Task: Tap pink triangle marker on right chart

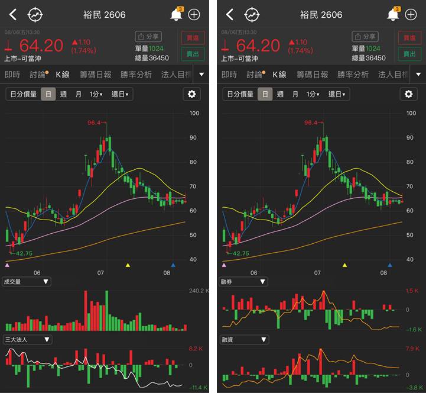Action: (x=224, y=265)
